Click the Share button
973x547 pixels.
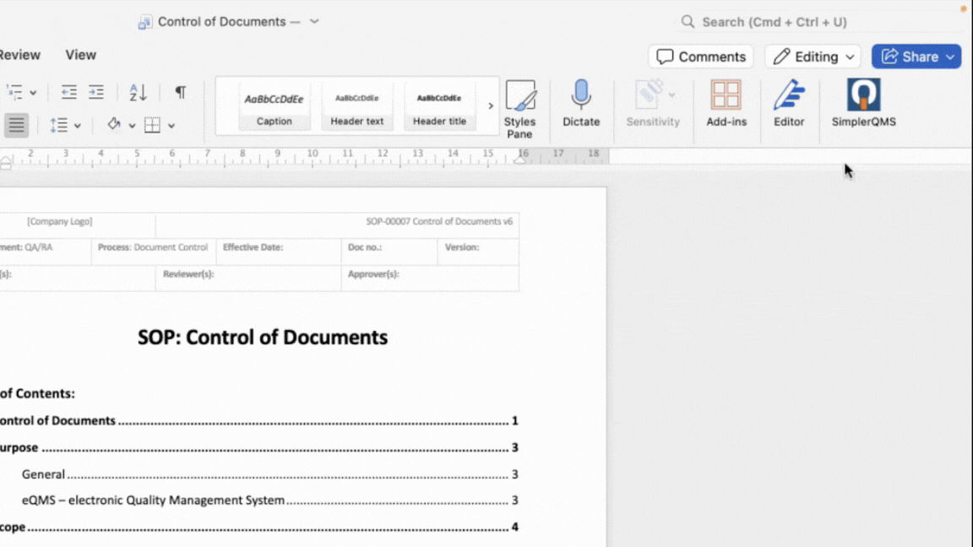(x=908, y=57)
